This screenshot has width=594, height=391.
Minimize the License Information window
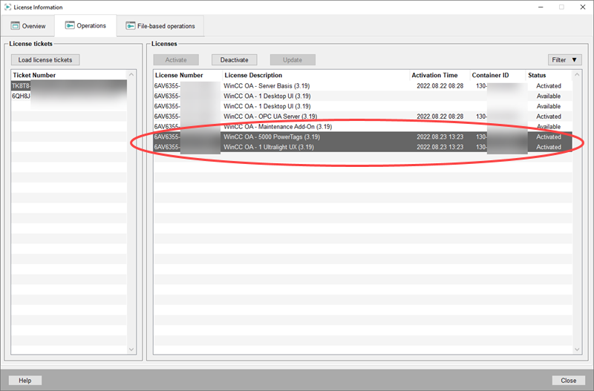tap(541, 7)
